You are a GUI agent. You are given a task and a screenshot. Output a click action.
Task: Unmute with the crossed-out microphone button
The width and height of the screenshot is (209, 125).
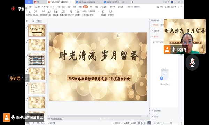(192, 62)
